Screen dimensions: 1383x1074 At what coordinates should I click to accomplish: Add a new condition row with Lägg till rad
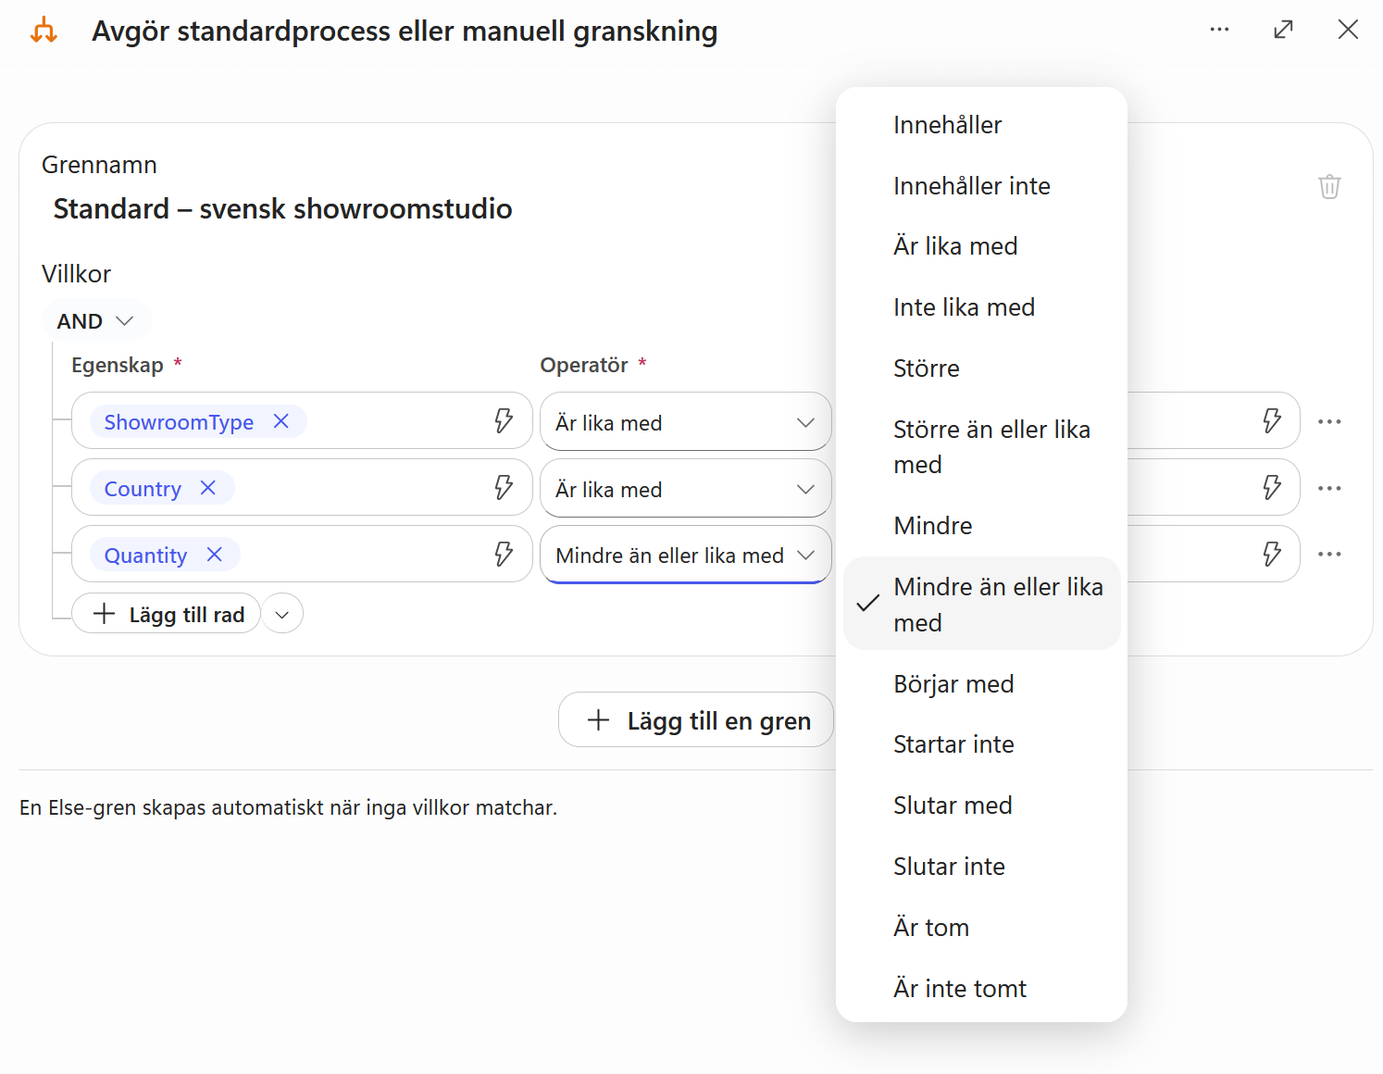click(x=167, y=614)
